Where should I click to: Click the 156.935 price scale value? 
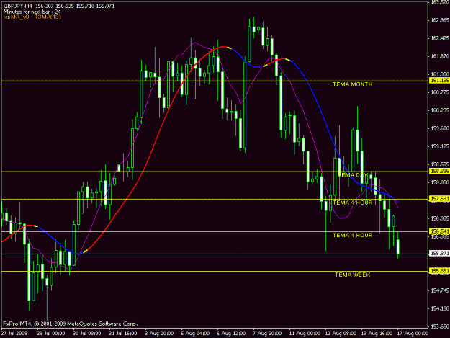pos(440,218)
